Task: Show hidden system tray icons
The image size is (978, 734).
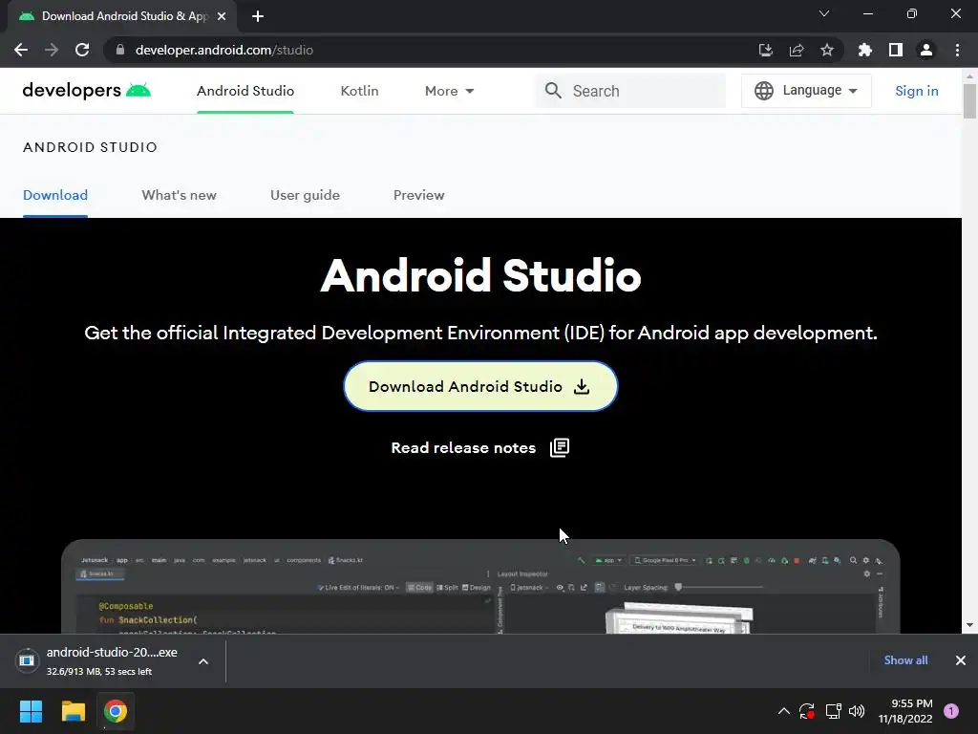Action: 784,711
